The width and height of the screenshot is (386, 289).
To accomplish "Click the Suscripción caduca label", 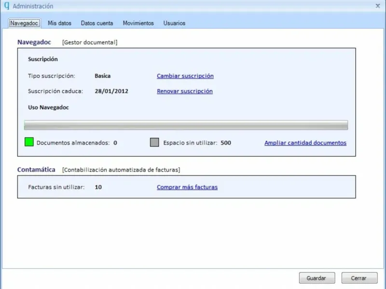I will pos(55,91).
